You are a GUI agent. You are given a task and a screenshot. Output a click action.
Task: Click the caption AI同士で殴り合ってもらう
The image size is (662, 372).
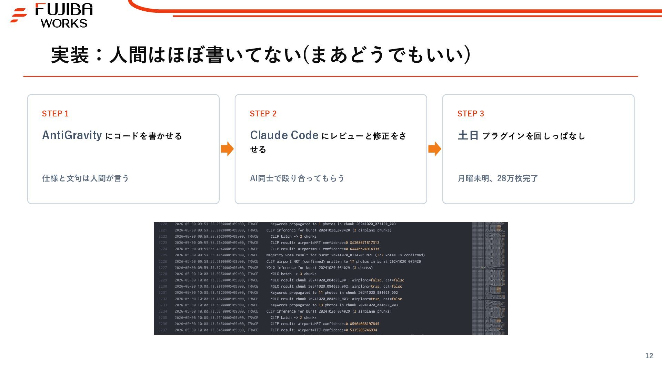[297, 178]
